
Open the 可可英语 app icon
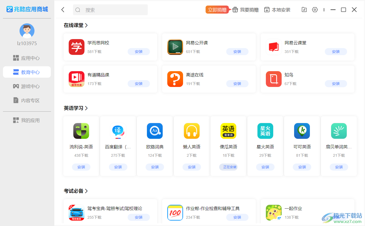[x=302, y=131]
